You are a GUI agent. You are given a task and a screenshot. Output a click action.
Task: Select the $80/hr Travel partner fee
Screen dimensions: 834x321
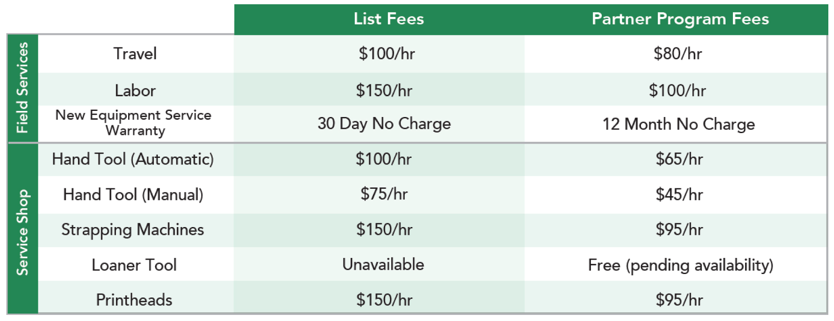(678, 53)
